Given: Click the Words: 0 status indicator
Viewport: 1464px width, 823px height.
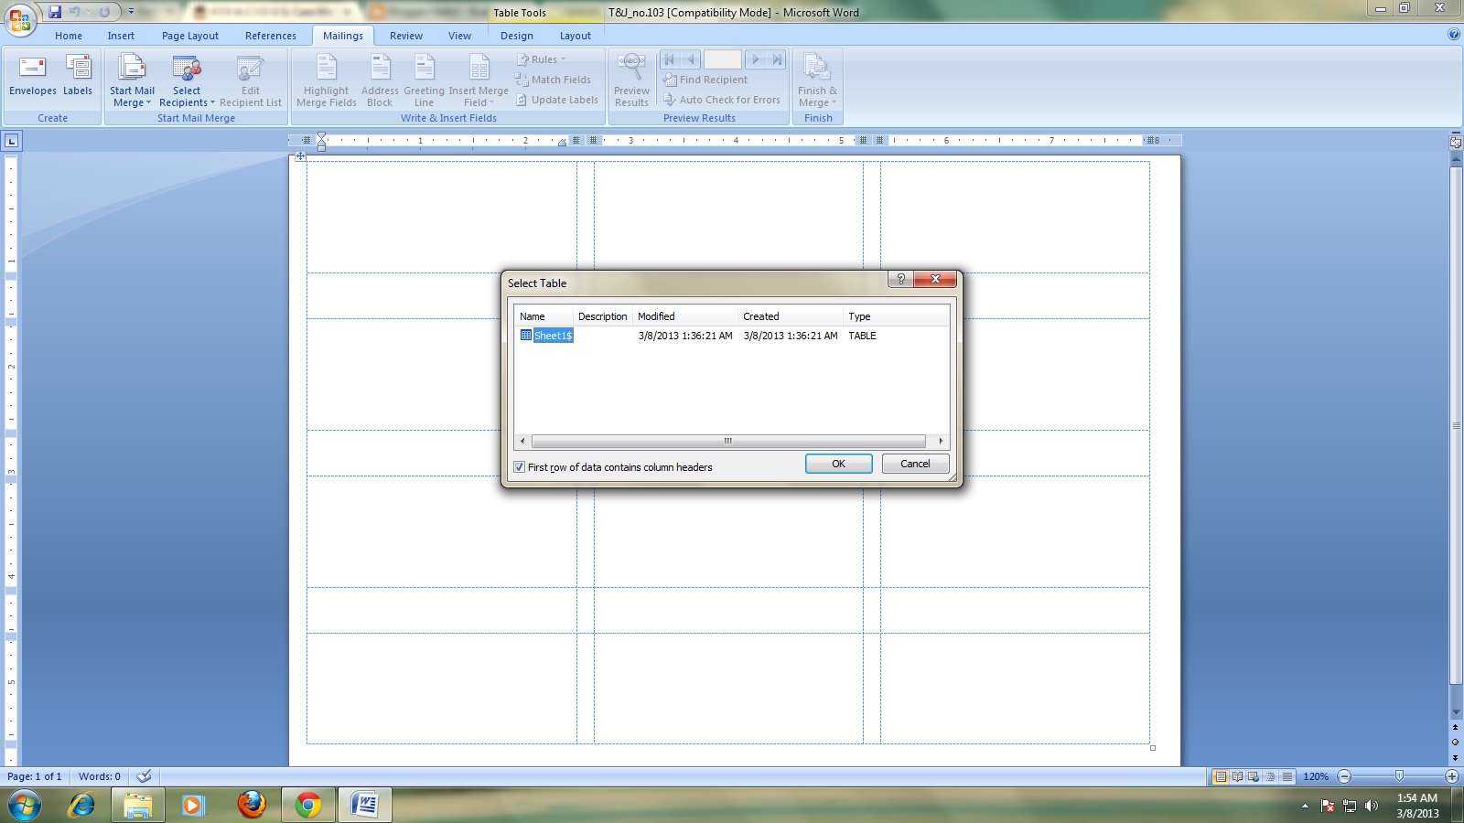Looking at the screenshot, I should pos(100,776).
